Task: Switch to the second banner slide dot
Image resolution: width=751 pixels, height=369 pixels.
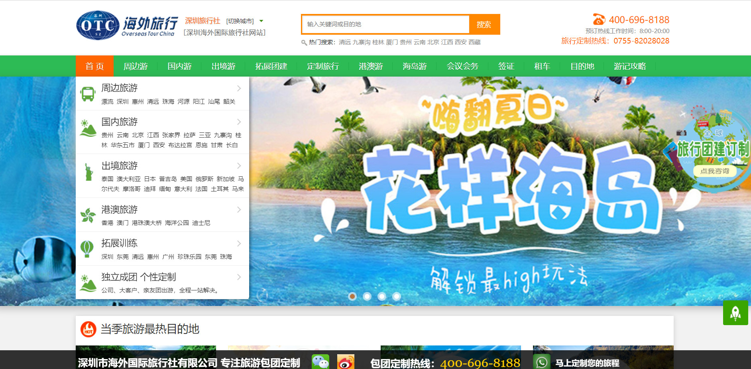Action: point(367,296)
